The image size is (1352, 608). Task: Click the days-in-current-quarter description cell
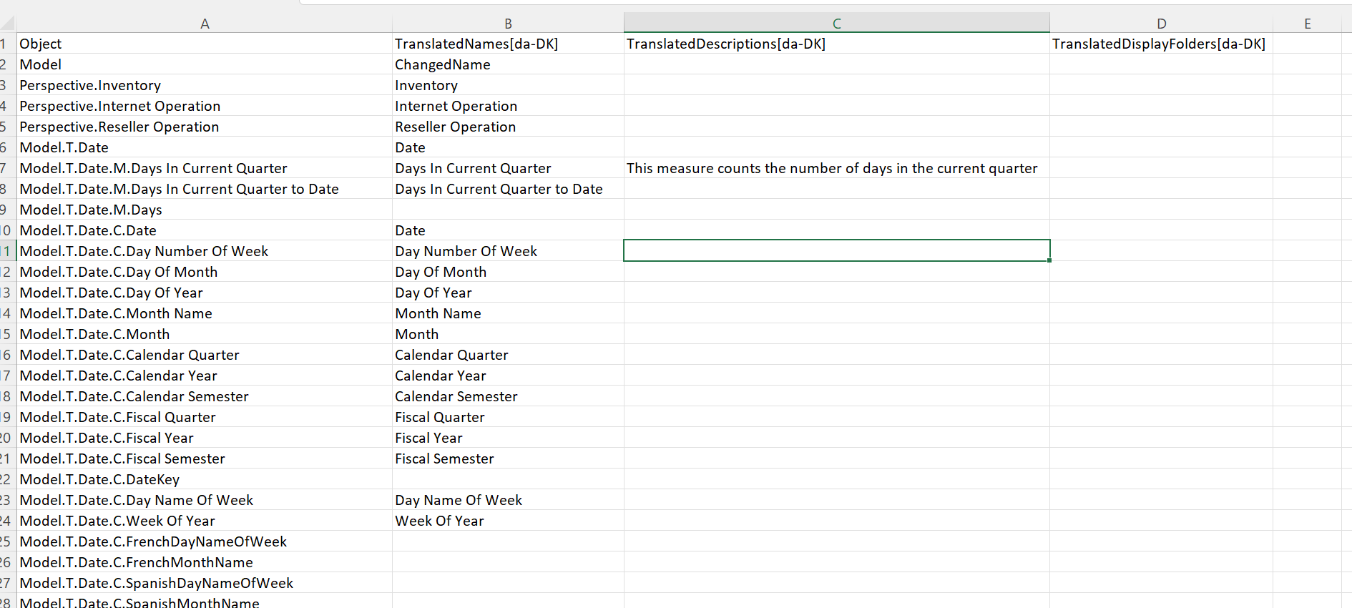tap(832, 168)
